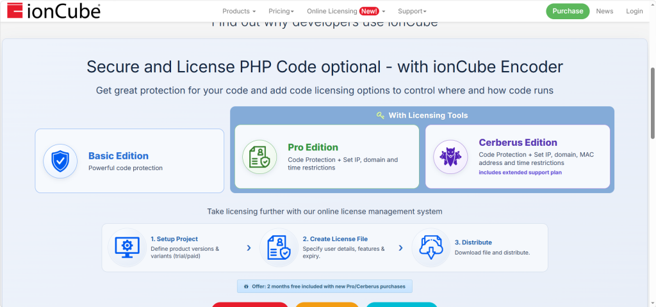Click the red New! badge

pos(369,12)
